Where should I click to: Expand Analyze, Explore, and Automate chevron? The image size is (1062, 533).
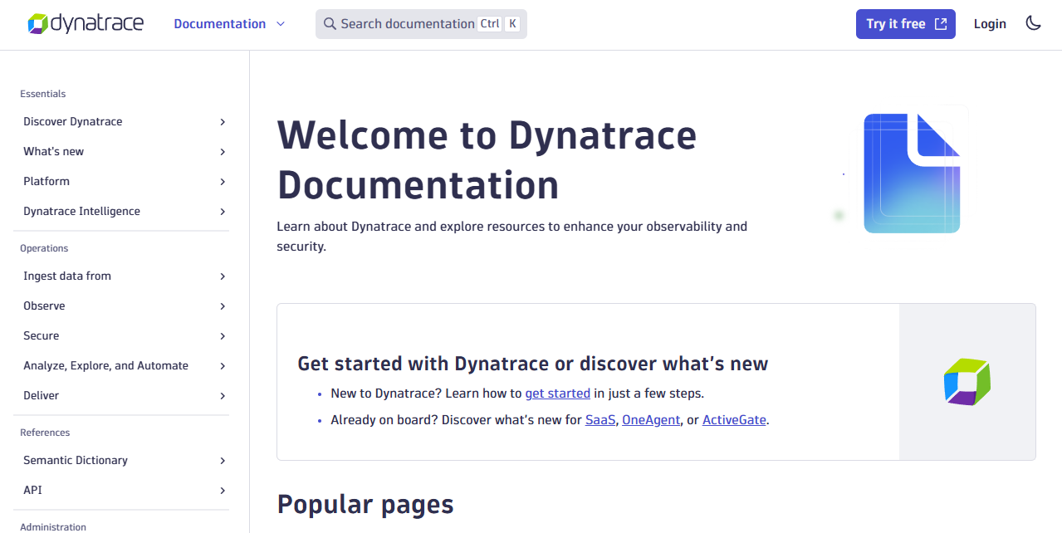pyautogui.click(x=223, y=366)
